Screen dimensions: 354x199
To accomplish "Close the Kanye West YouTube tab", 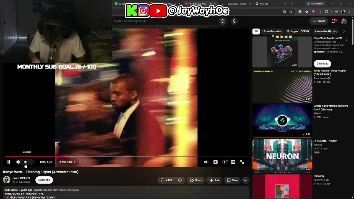I will click(x=215, y=4).
